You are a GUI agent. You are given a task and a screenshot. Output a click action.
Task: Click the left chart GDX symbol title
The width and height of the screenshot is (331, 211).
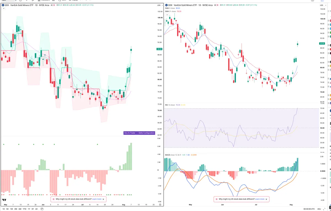point(27,5)
